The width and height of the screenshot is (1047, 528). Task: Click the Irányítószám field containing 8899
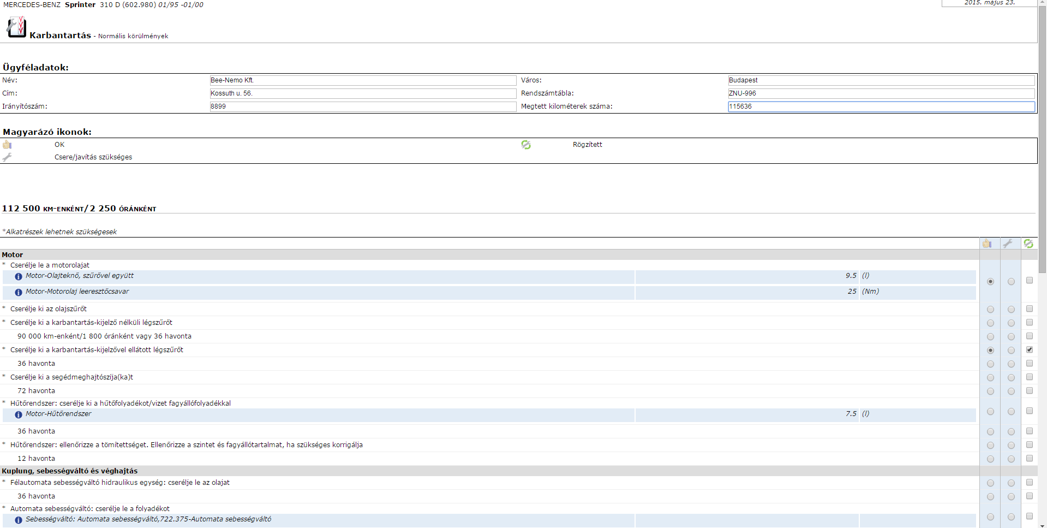[x=362, y=106]
